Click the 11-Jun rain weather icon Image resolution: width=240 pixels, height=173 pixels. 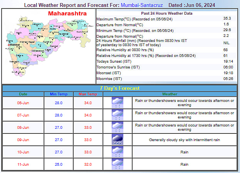point(117,164)
